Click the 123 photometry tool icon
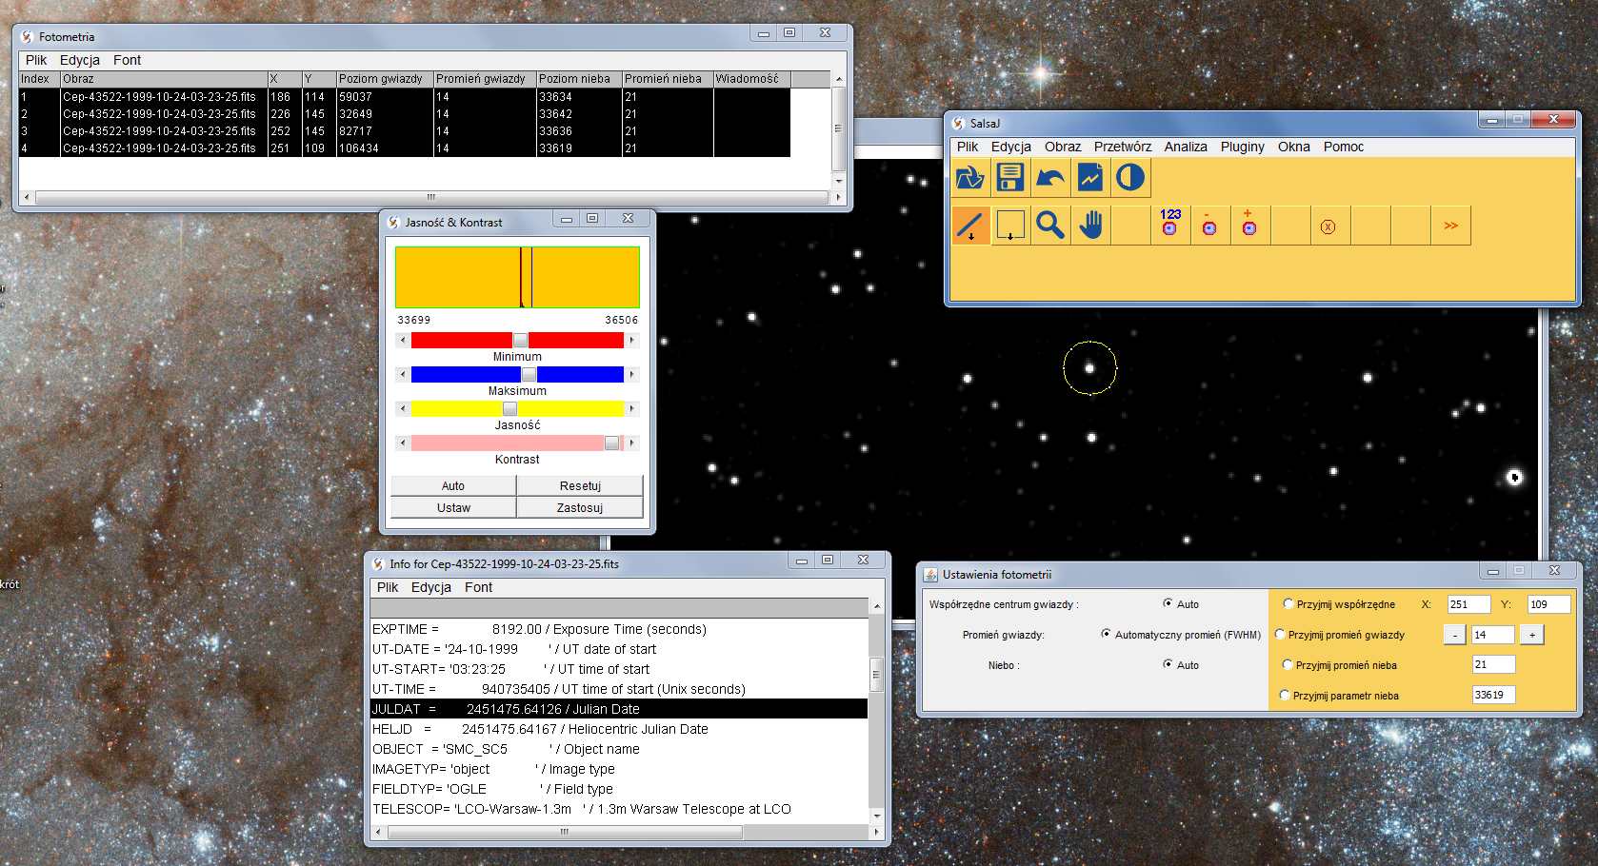This screenshot has width=1598, height=866. tap(1170, 222)
